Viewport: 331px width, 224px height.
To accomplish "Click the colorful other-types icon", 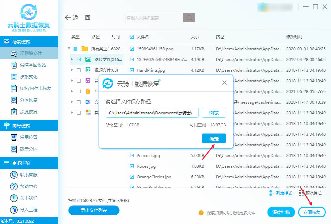I will pos(88,113).
